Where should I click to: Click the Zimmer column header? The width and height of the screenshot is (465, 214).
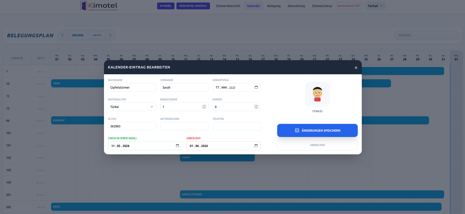tap(17, 58)
